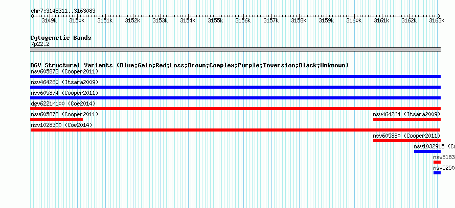Click the 3161k ruler tick label

[x=381, y=20]
